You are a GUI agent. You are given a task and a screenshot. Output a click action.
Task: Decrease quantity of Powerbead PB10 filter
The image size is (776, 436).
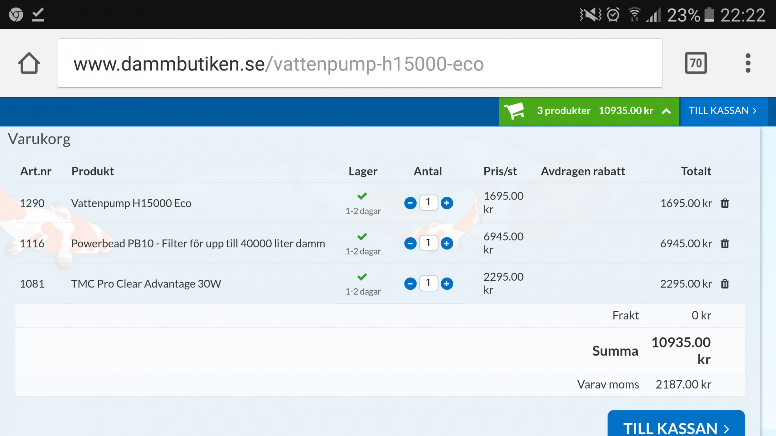410,243
